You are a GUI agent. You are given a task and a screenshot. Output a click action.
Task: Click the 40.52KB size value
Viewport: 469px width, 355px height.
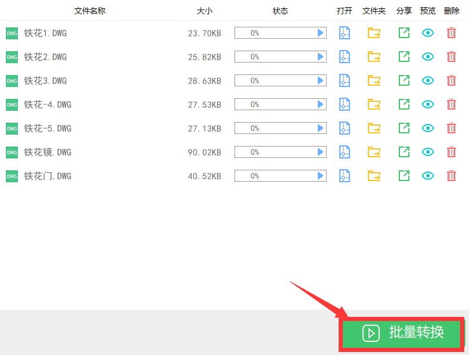(x=205, y=176)
